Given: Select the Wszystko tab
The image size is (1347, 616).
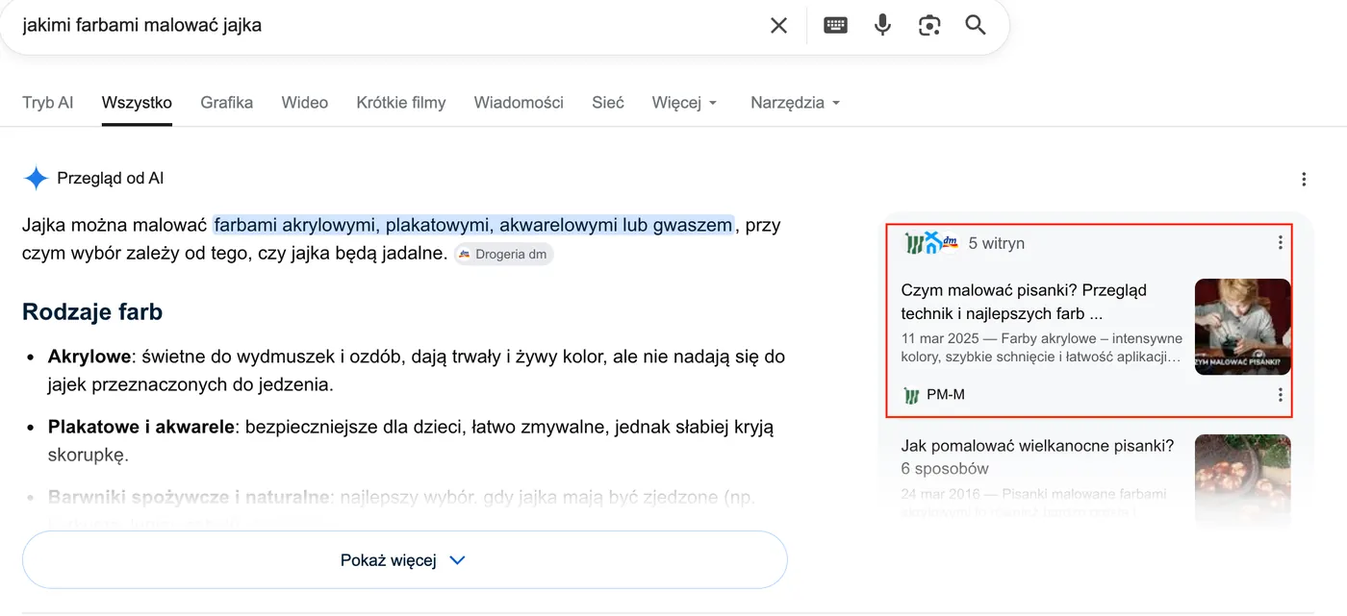Looking at the screenshot, I should pos(137,103).
